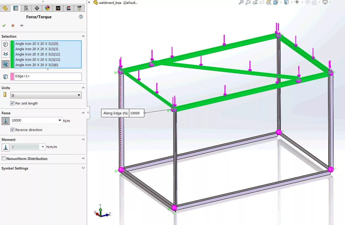Image resolution: width=345 pixels, height=225 pixels.
Task: Open the ConfigurationManager tab
Action: click(x=26, y=8)
